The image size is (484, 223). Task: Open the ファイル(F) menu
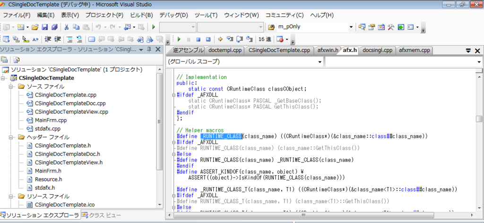coord(17,15)
